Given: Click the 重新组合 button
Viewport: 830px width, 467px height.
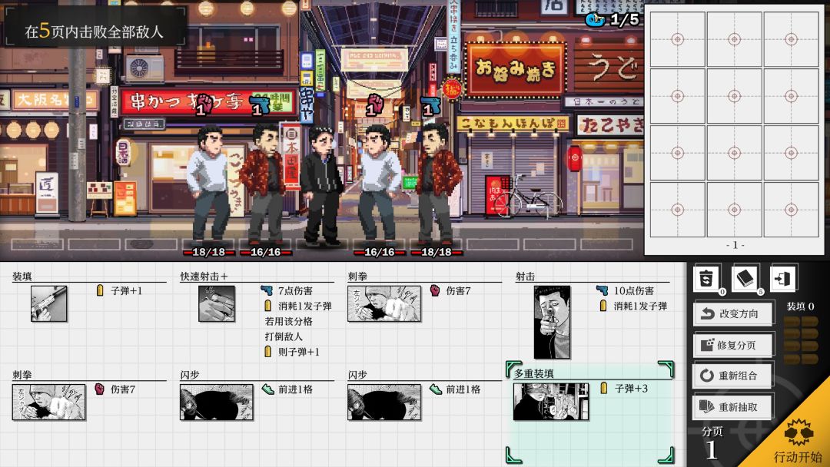Looking at the screenshot, I should click(x=732, y=376).
